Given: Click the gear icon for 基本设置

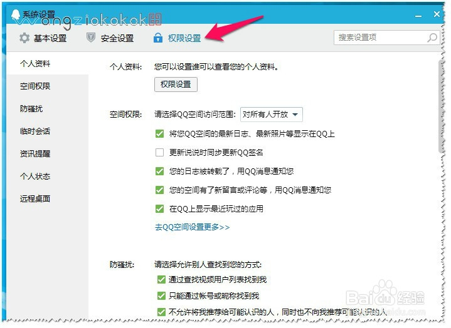Looking at the screenshot, I should click(x=24, y=38).
